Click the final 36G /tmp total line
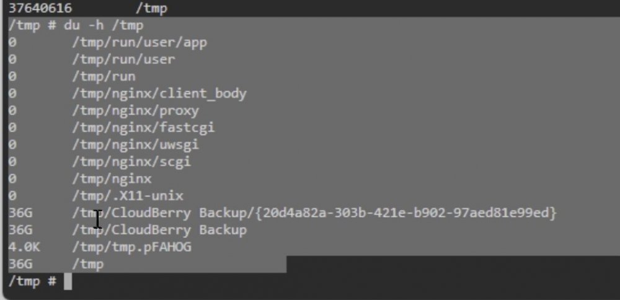The height and width of the screenshot is (300, 620). coord(56,264)
